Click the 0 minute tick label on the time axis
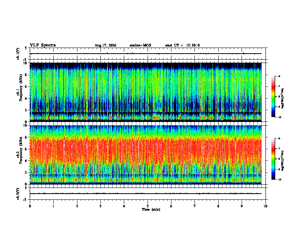The image size is (299, 231). [x=30, y=206]
